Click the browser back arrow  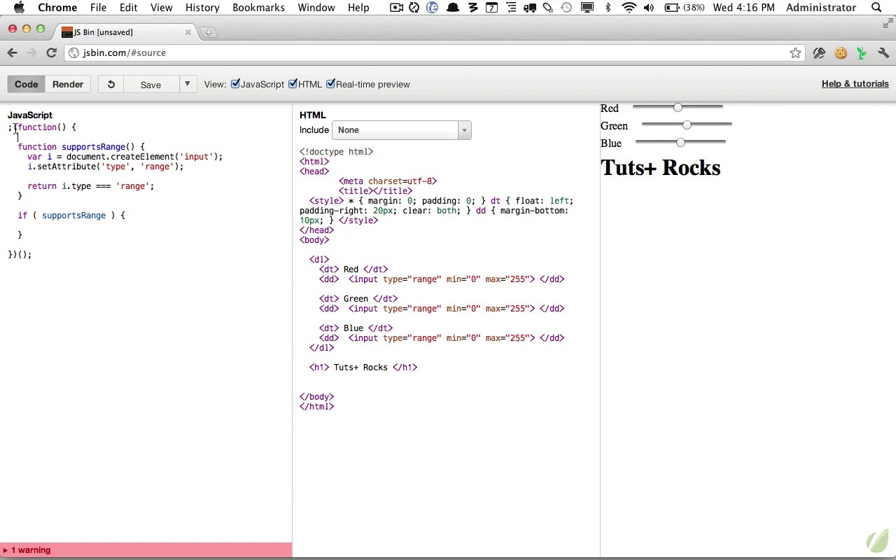pos(13,52)
